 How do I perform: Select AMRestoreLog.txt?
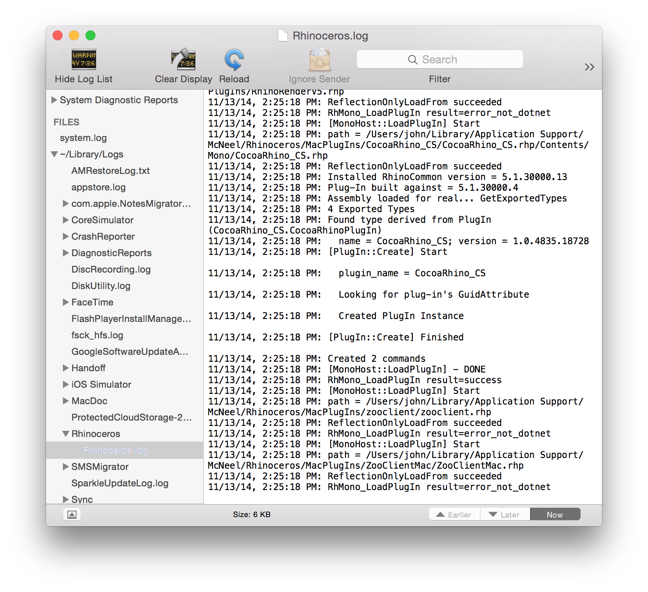(x=111, y=171)
